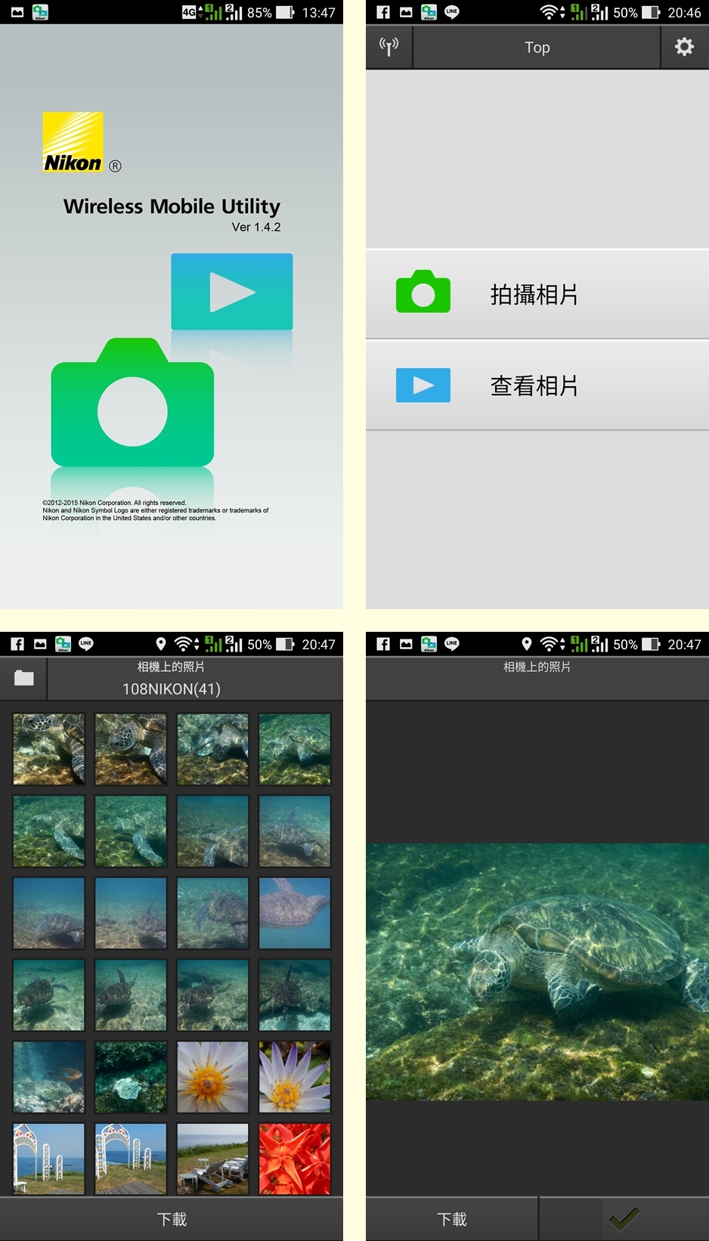Screen dimensions: 709x1241
Task: Open white beach chairs thumbnail
Action: (212, 1159)
